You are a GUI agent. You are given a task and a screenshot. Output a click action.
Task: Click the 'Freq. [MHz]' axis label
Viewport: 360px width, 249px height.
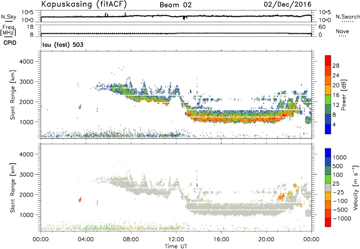click(9, 31)
